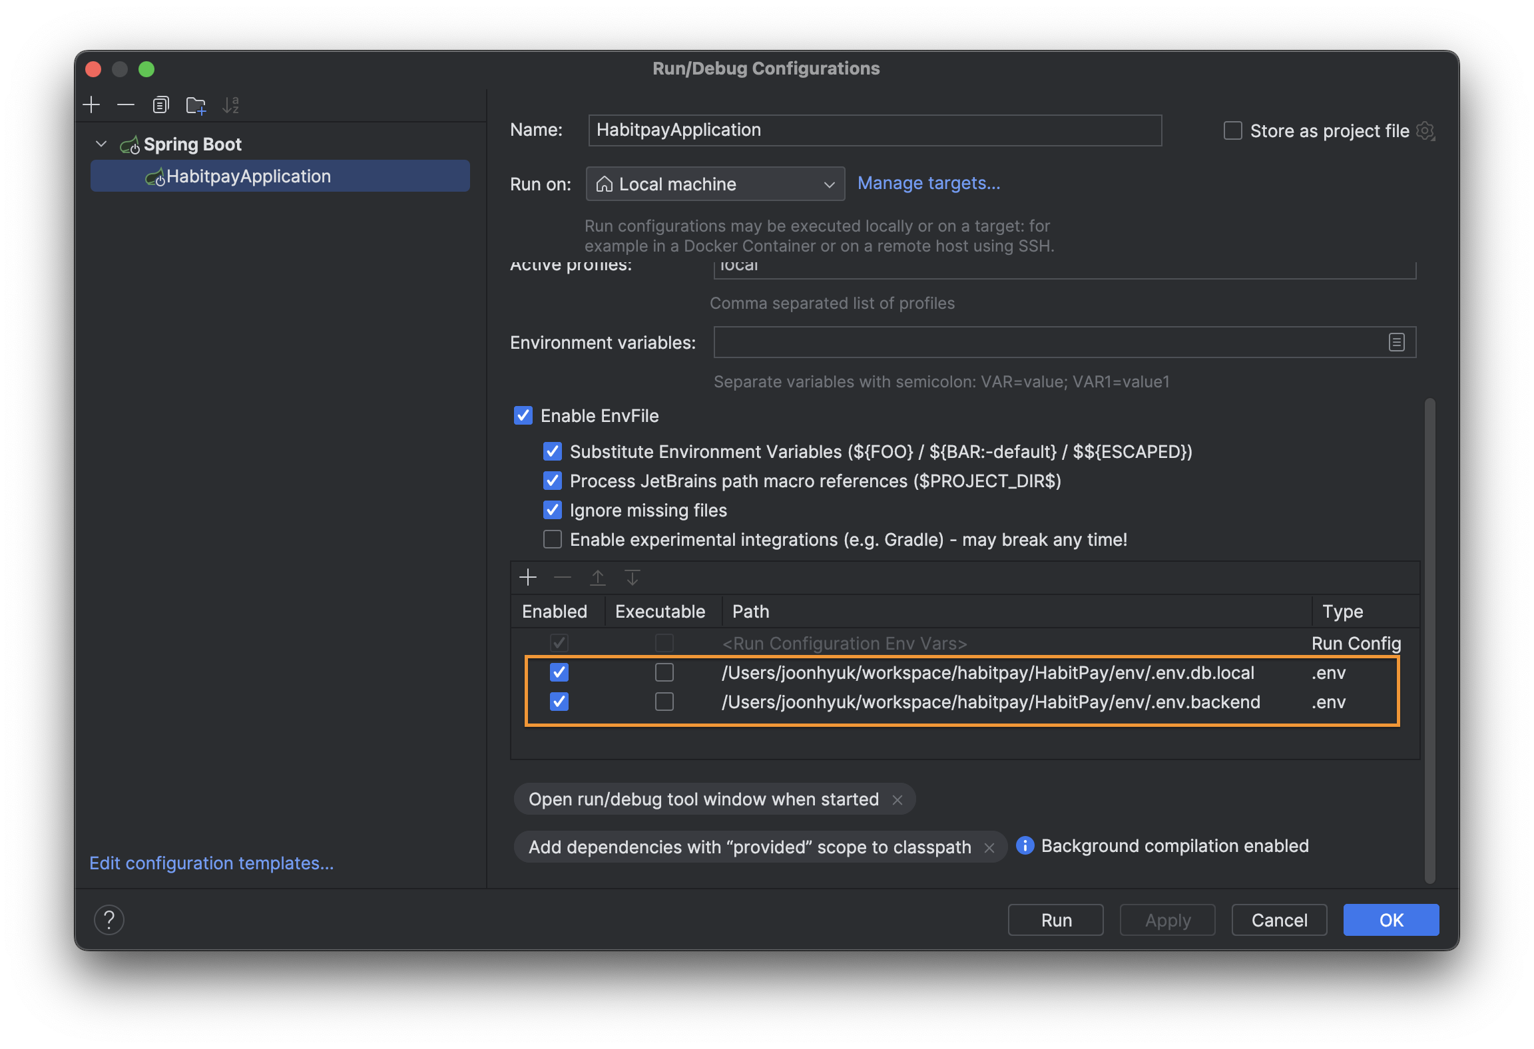Open the help question mark button
Image resolution: width=1534 pixels, height=1049 pixels.
(x=109, y=920)
